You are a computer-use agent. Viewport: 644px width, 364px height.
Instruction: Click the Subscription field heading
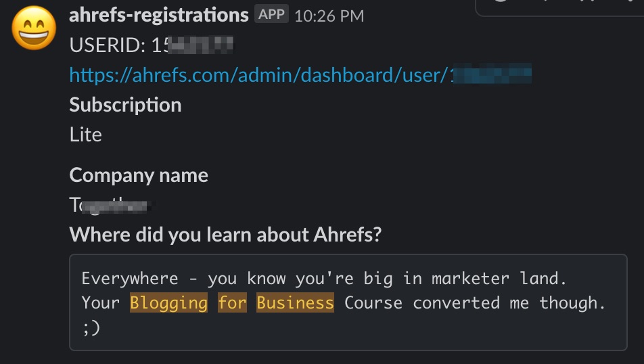[125, 105]
